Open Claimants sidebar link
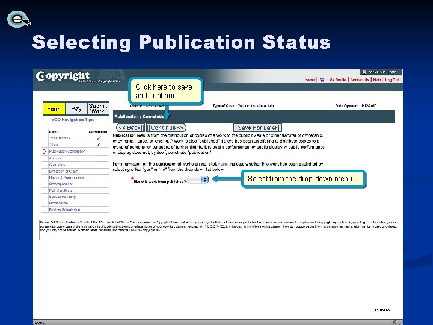The height and width of the screenshot is (325, 433). pos(57,165)
